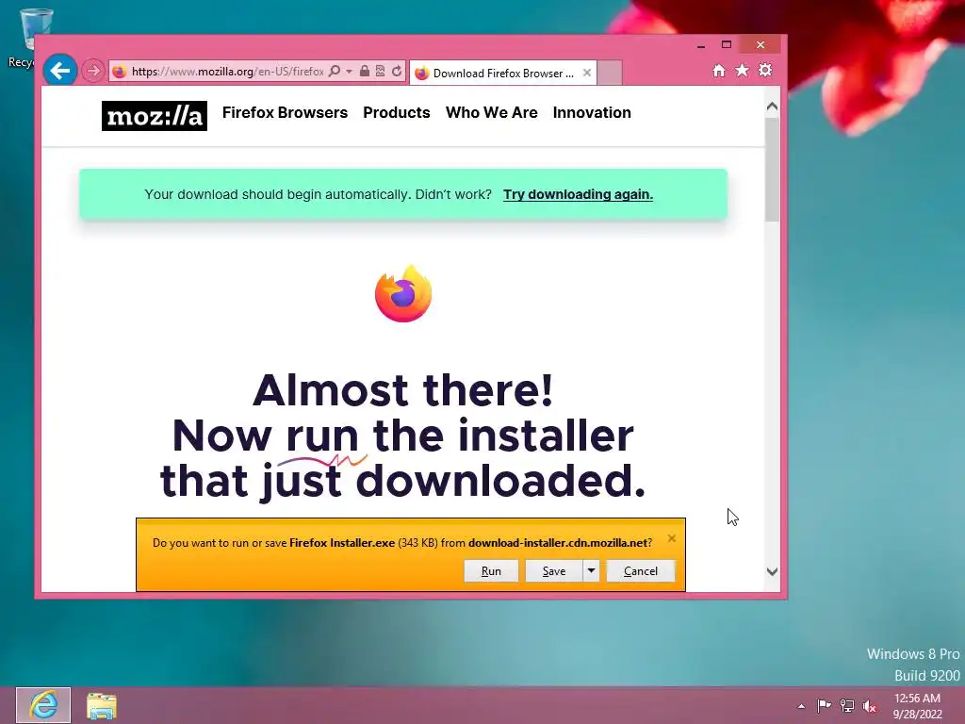Viewport: 965px width, 724px height.
Task: Open the taskbar clock and date
Action: (917, 705)
